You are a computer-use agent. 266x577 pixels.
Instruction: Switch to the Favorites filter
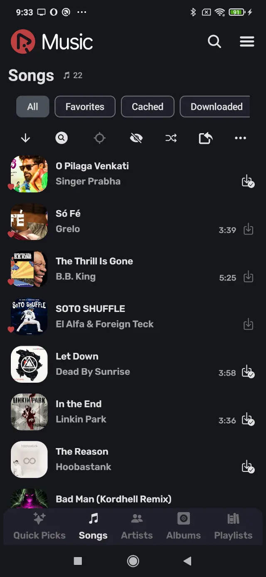85,106
